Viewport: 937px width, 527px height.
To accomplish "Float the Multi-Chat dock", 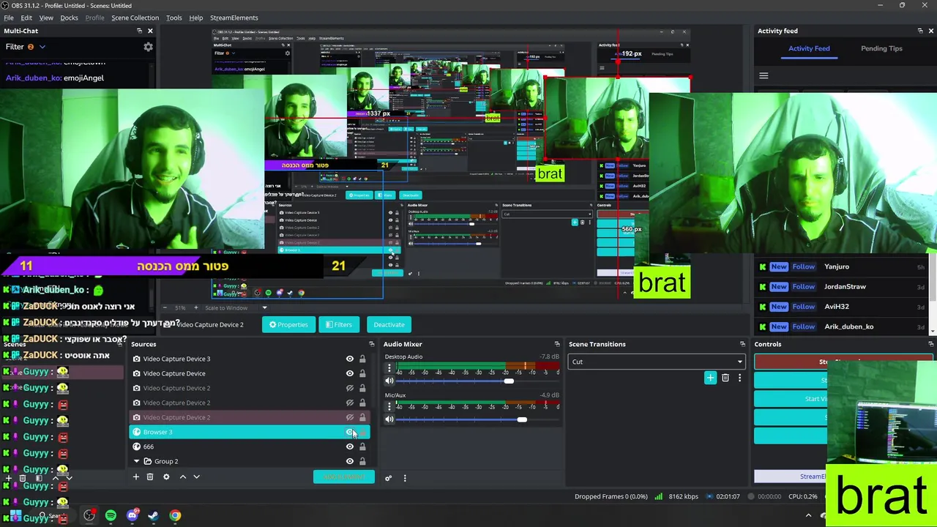I will (x=139, y=31).
